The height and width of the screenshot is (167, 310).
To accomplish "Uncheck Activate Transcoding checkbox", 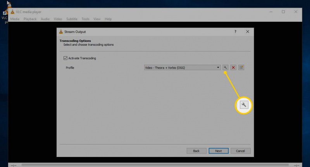I will pyautogui.click(x=65, y=58).
